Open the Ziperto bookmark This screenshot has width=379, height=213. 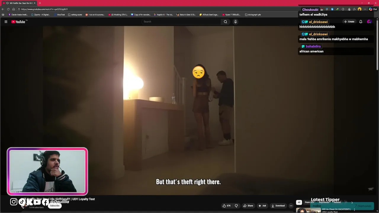tap(41, 14)
